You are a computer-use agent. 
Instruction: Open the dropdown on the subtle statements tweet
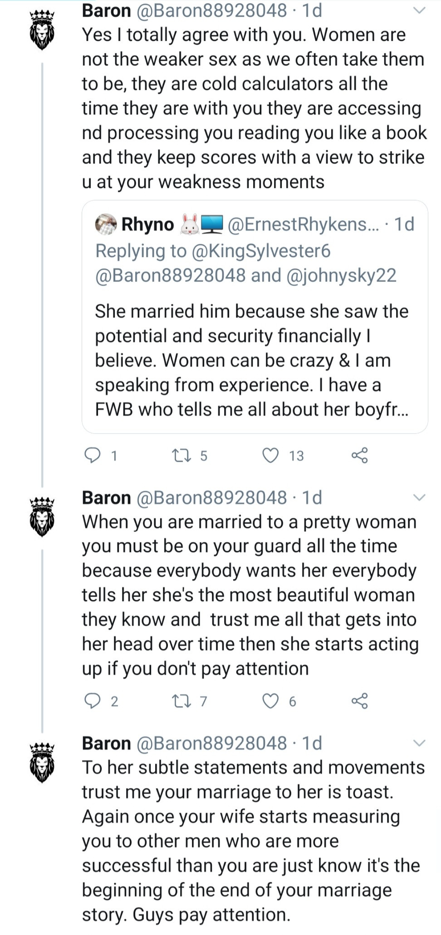click(x=420, y=743)
